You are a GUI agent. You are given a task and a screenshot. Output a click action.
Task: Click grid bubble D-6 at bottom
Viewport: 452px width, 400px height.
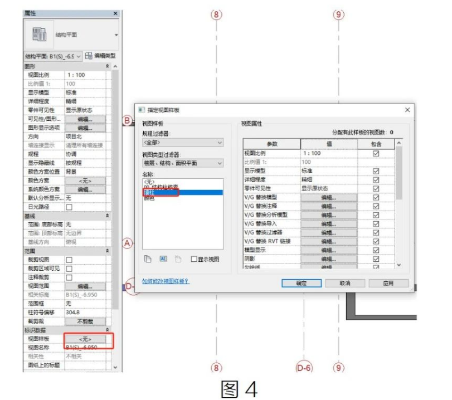(x=304, y=368)
